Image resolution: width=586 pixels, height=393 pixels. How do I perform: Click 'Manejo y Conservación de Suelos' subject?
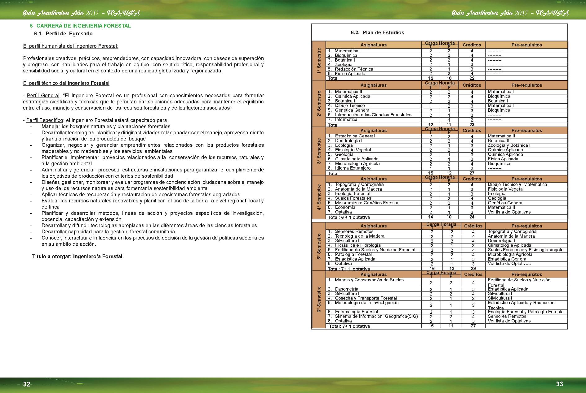(x=369, y=280)
